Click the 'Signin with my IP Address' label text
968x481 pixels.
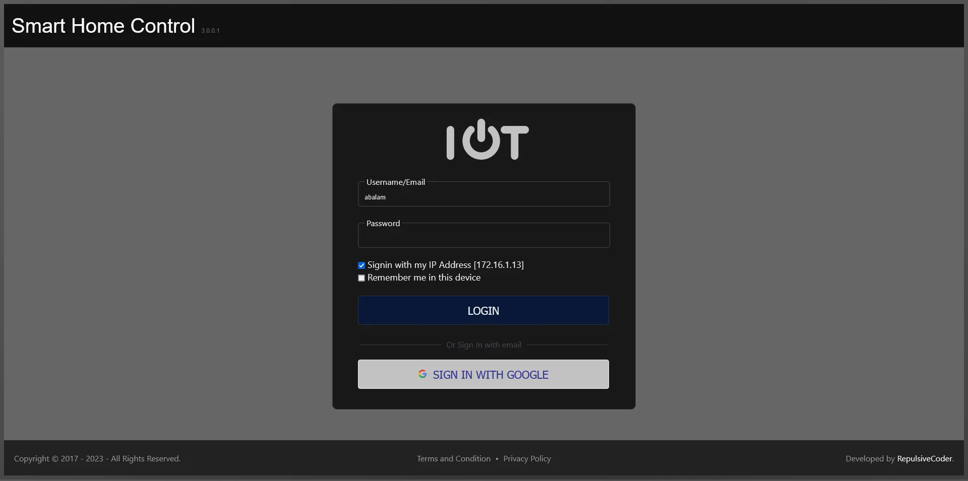point(445,265)
